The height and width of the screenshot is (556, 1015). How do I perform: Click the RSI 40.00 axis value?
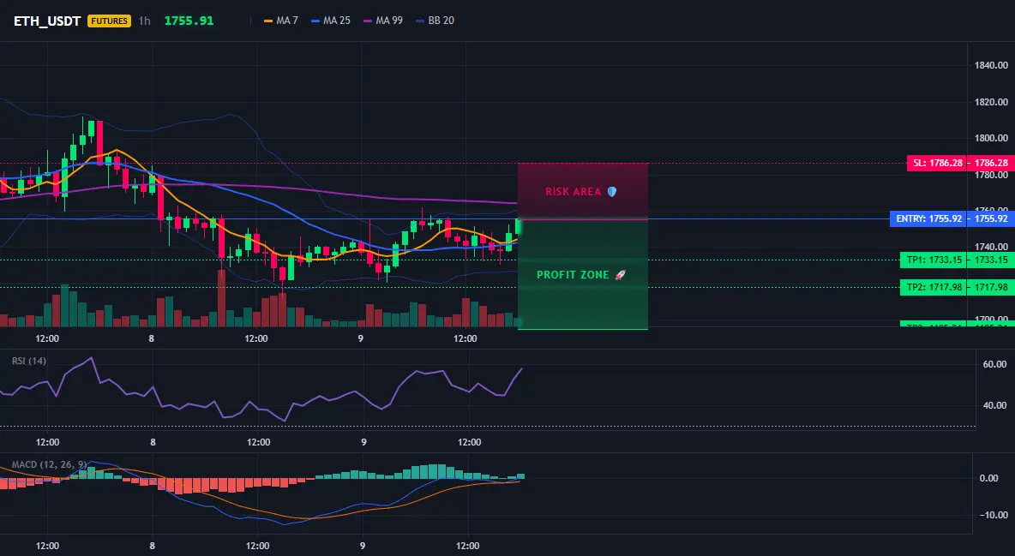pos(994,405)
